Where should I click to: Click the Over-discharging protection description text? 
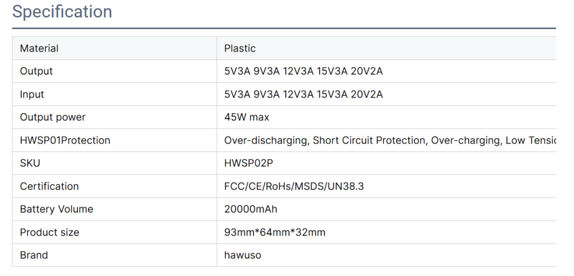[x=390, y=140]
